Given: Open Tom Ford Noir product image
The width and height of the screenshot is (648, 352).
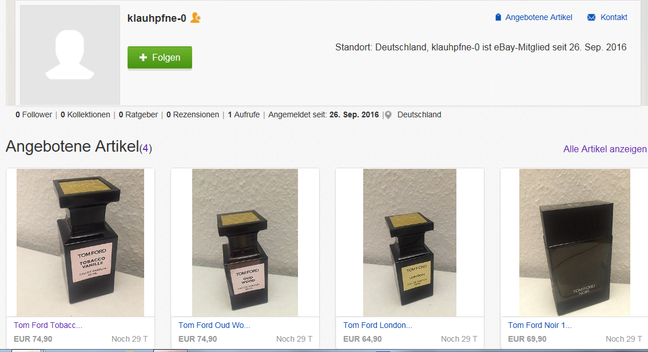Looking at the screenshot, I should (x=574, y=243).
